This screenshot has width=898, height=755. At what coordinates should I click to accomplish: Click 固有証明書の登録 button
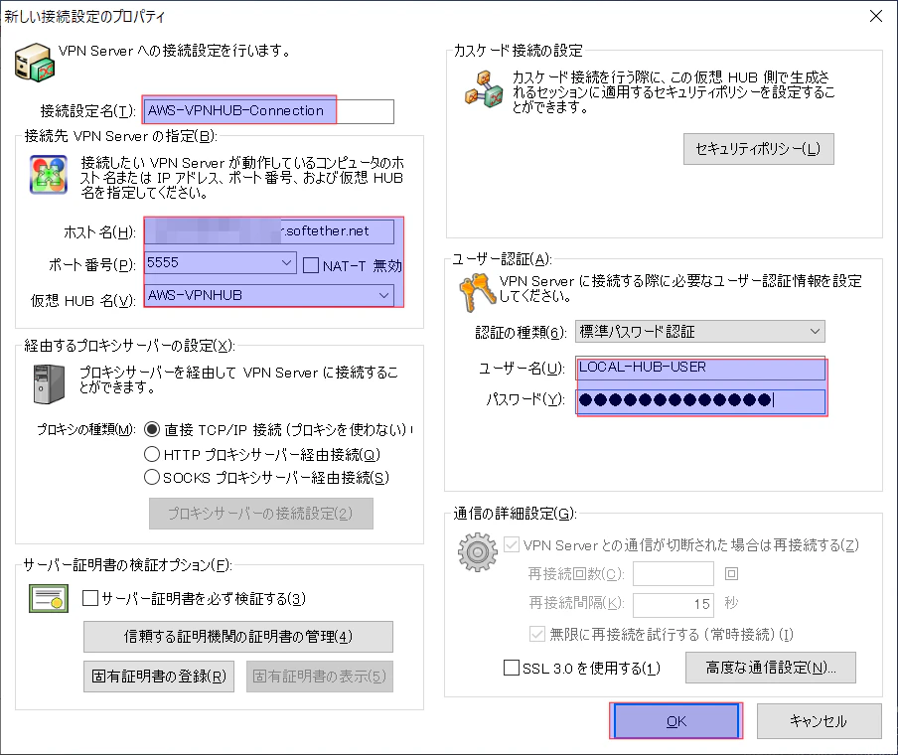[159, 676]
